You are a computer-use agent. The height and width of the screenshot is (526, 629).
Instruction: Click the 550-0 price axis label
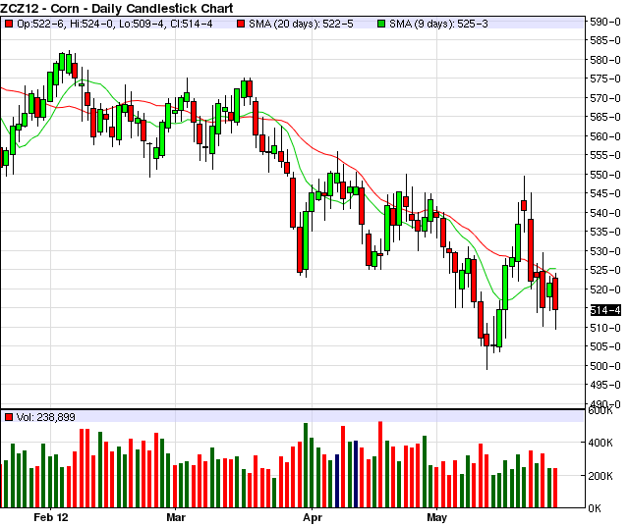click(x=605, y=175)
